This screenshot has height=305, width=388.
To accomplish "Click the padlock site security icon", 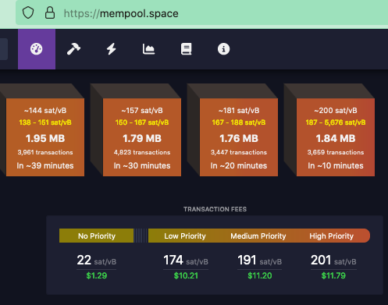I will pos(50,12).
